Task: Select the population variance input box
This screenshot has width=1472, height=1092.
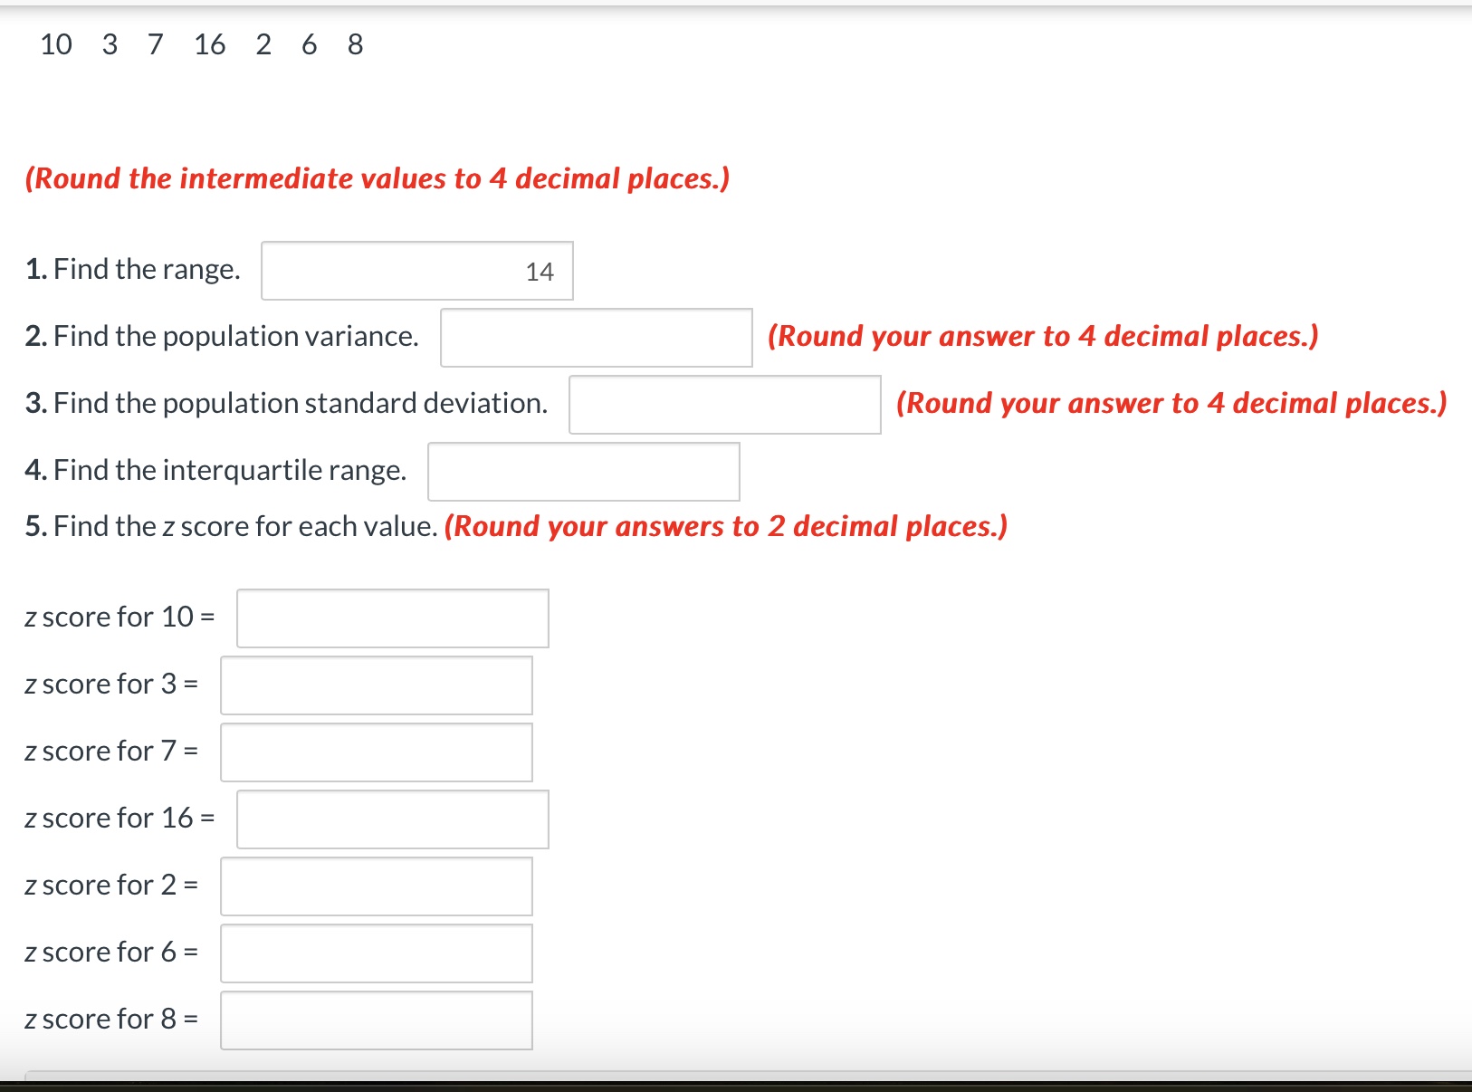Action: [595, 339]
